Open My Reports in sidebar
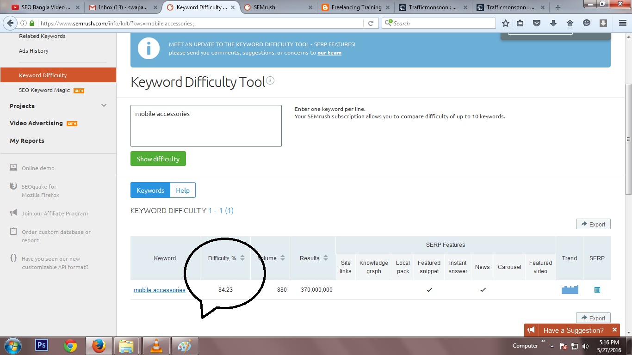 coord(27,141)
